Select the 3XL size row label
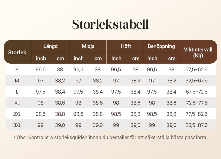The image size is (221, 159). tap(17, 125)
